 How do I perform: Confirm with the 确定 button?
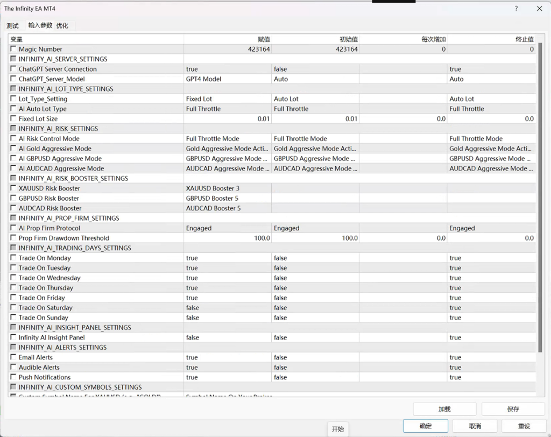[x=426, y=426]
